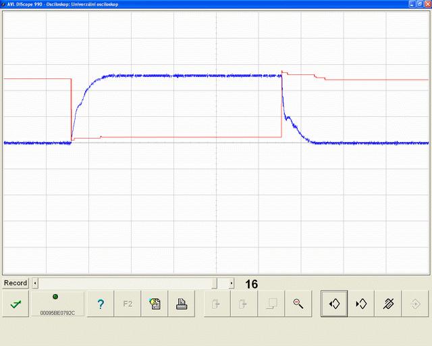The height and width of the screenshot is (346, 432).
Task: Open help with the question mark button
Action: [101, 304]
